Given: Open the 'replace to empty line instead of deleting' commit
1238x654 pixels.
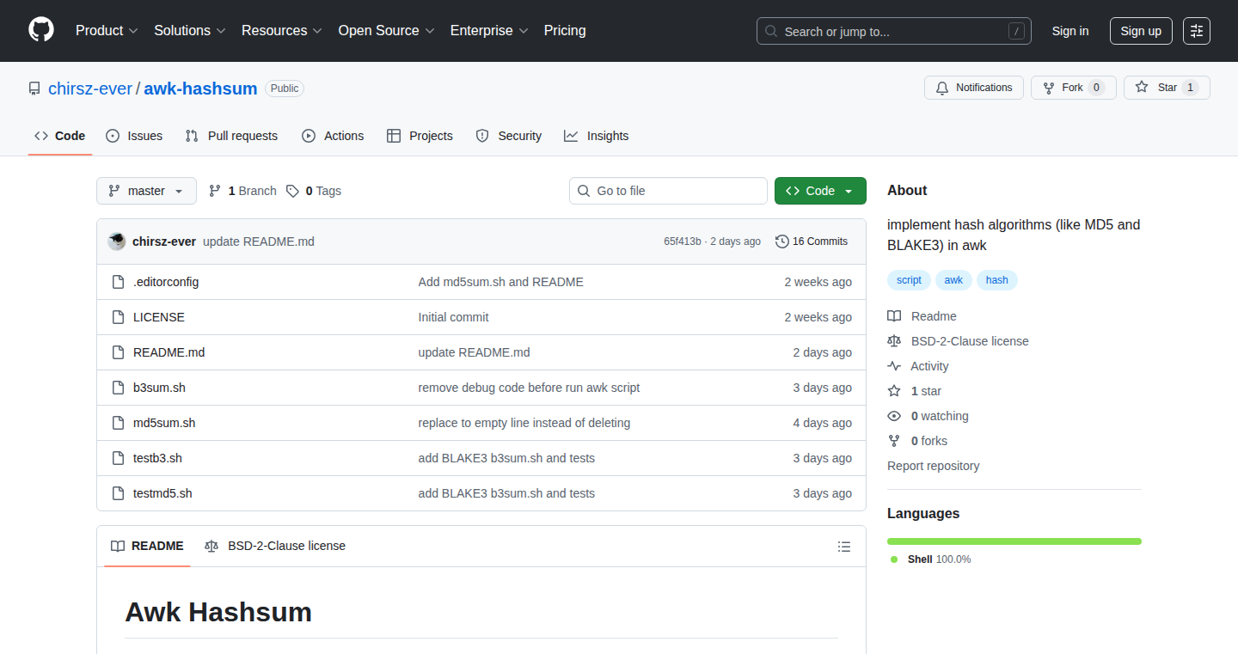Looking at the screenshot, I should coord(524,423).
